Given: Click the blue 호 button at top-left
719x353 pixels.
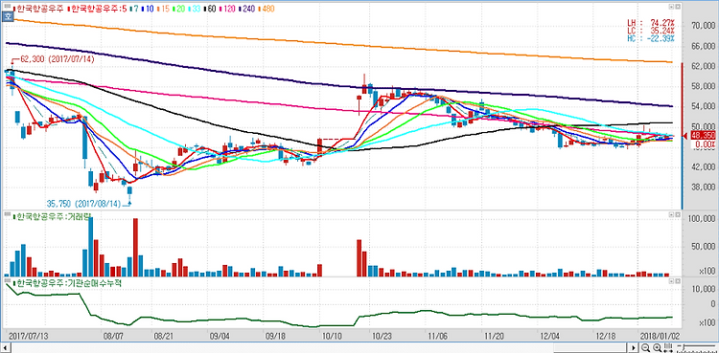Looking at the screenshot, I should tap(8, 16).
